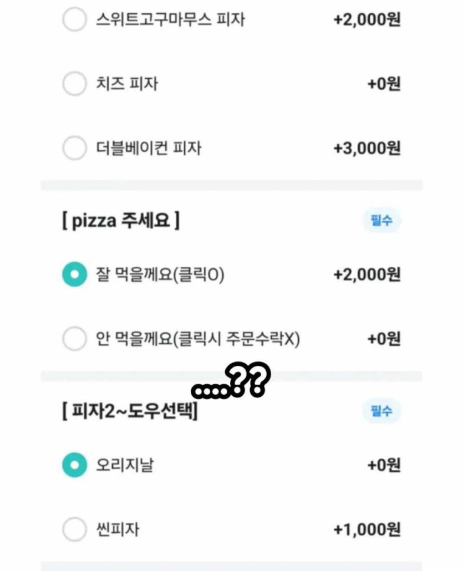The image size is (463, 571).
Task: Choose the 치즈 피자 radio circle
Action: pyautogui.click(x=74, y=84)
